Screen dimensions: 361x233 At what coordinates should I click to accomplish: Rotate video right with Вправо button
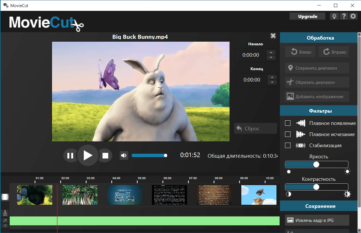click(334, 52)
